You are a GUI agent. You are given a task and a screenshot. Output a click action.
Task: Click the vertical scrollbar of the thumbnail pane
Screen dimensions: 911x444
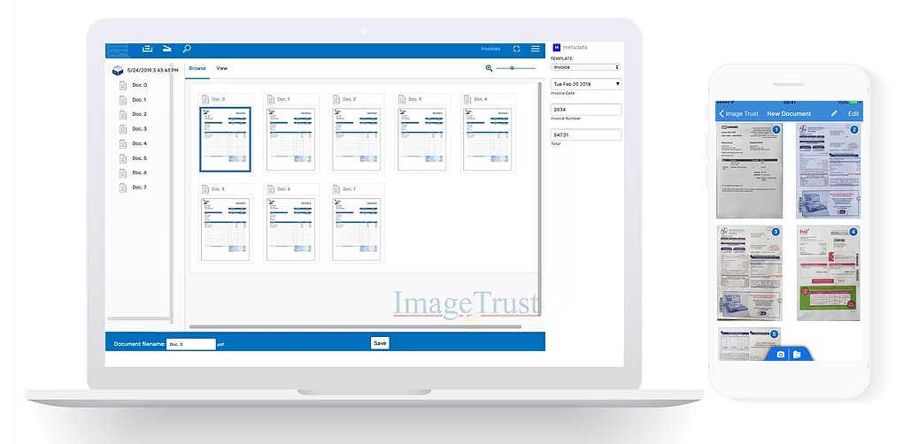tap(539, 198)
